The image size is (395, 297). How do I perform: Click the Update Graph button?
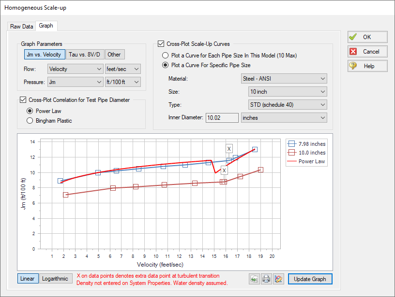310,279
